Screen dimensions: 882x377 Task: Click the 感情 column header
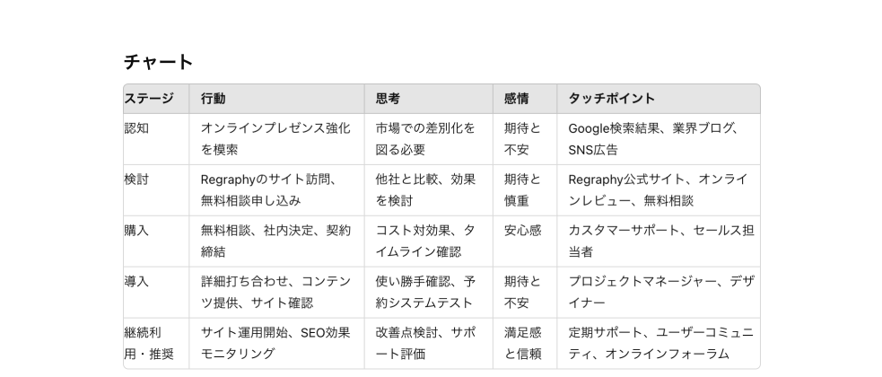(525, 99)
